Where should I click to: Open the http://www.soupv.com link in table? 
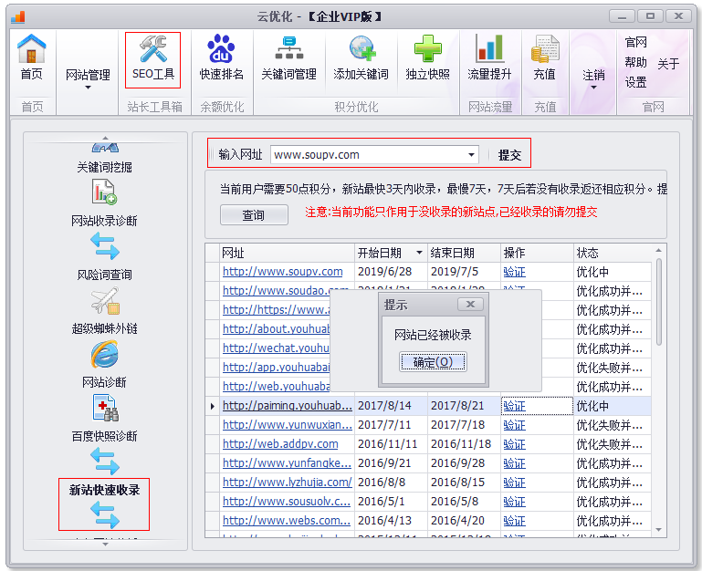(x=283, y=272)
